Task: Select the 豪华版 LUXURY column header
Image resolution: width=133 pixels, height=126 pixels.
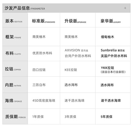Action: [111, 21]
